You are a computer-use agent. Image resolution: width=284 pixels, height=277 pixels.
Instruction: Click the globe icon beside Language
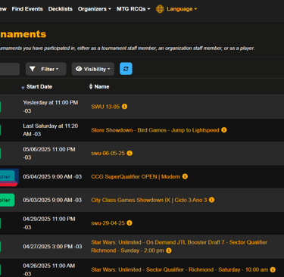pos(160,9)
